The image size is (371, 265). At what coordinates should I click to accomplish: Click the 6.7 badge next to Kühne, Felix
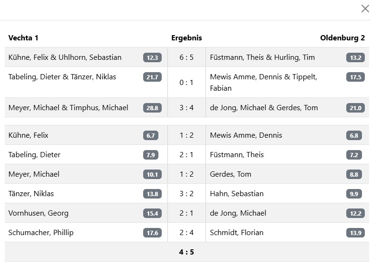tap(151, 136)
